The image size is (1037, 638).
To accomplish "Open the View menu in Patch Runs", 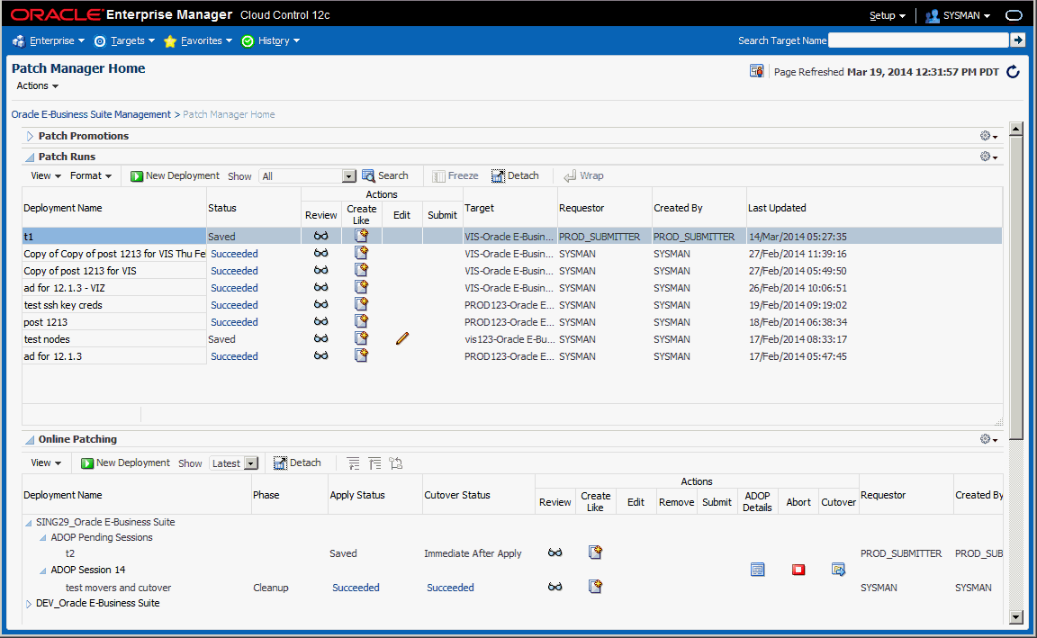I will (x=46, y=175).
